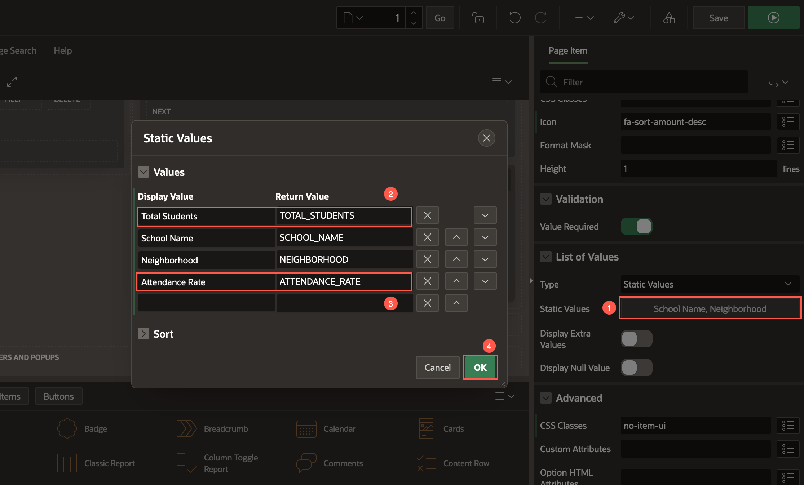Expand the Sort section in dialog
Screen dimensions: 804x485
[x=143, y=334]
